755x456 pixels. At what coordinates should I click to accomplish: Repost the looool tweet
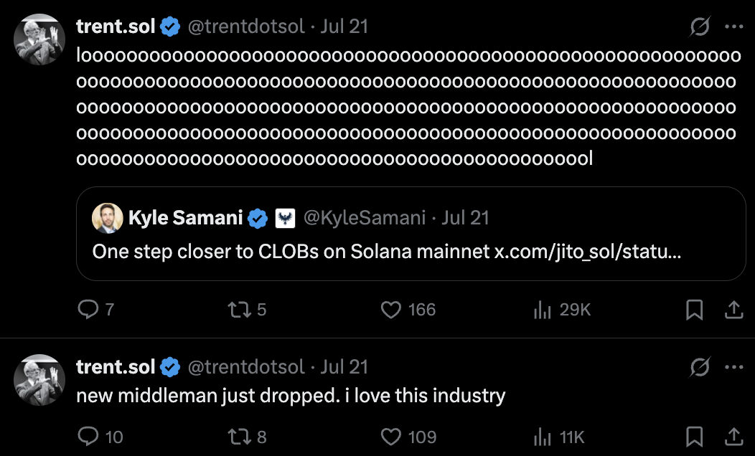point(237,310)
